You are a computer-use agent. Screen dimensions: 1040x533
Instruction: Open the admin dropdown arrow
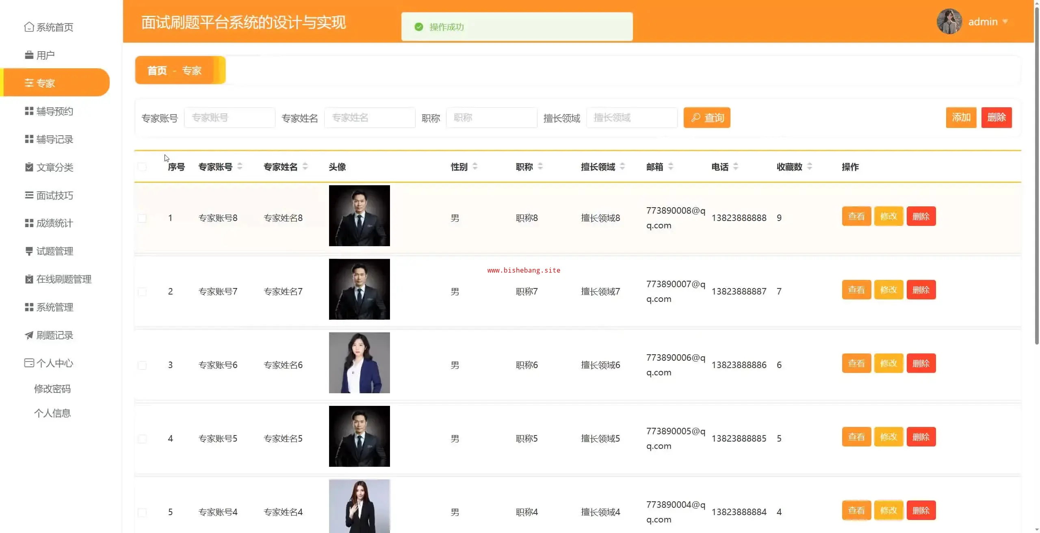(1005, 22)
